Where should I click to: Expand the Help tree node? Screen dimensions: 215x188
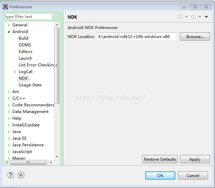9,118
